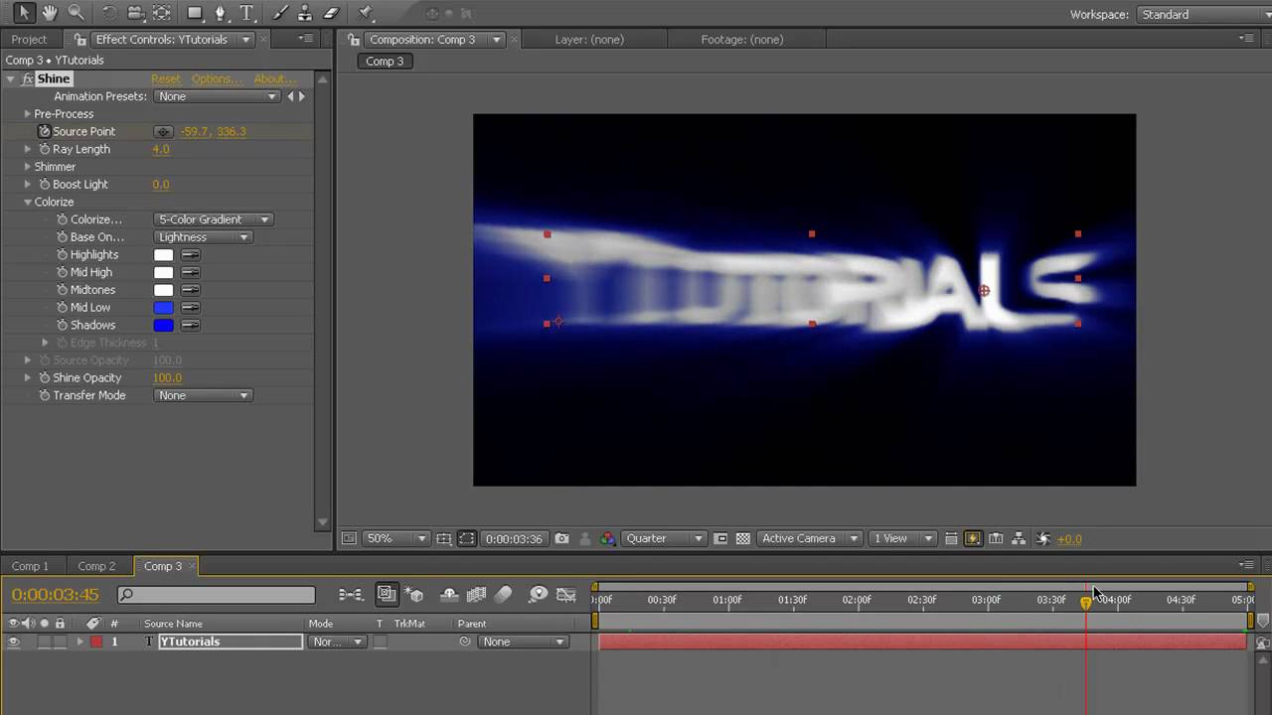This screenshot has width=1272, height=715.
Task: Open the 50% magnification dropdown
Action: (x=396, y=538)
